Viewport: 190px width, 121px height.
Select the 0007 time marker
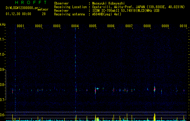point(129,26)
